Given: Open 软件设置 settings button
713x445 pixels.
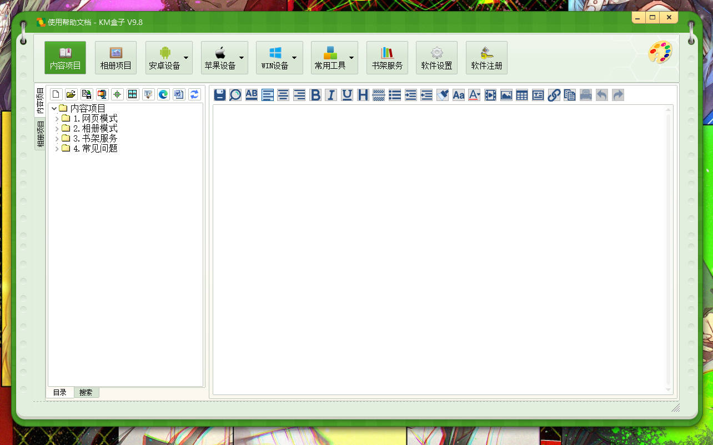Looking at the screenshot, I should coord(436,58).
